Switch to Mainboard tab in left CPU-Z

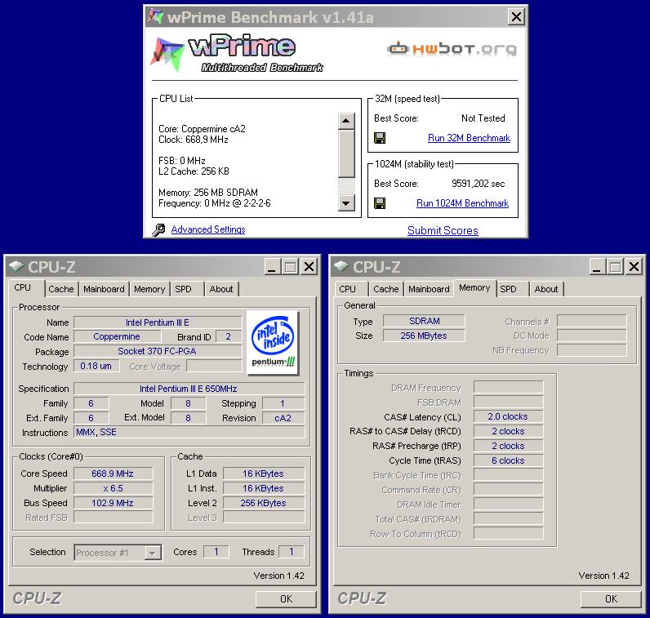pos(104,289)
